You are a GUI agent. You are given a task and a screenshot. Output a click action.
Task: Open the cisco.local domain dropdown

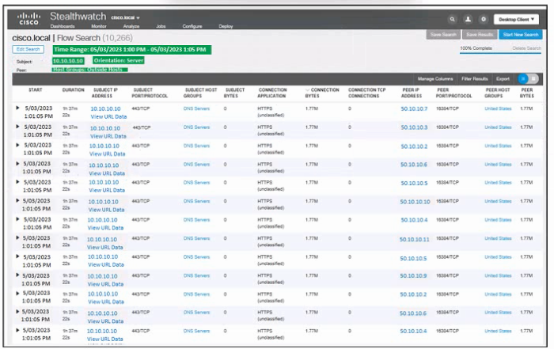click(x=126, y=17)
